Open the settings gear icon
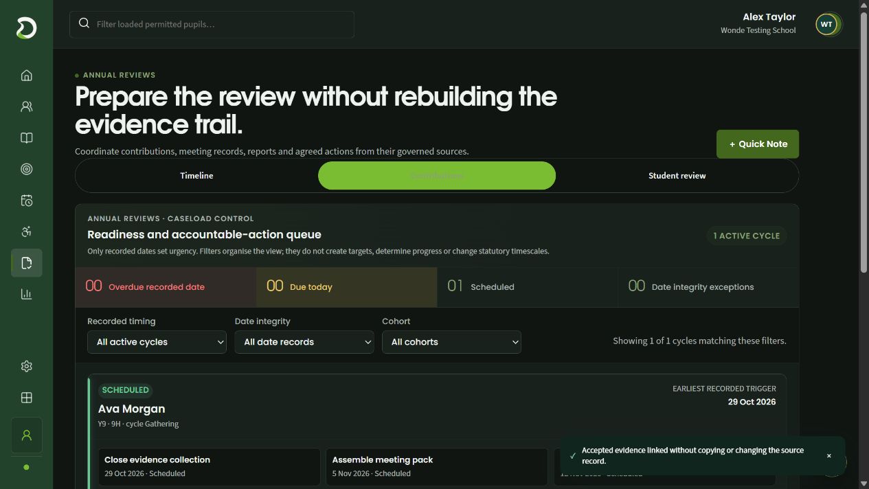The image size is (869, 489). 26,366
